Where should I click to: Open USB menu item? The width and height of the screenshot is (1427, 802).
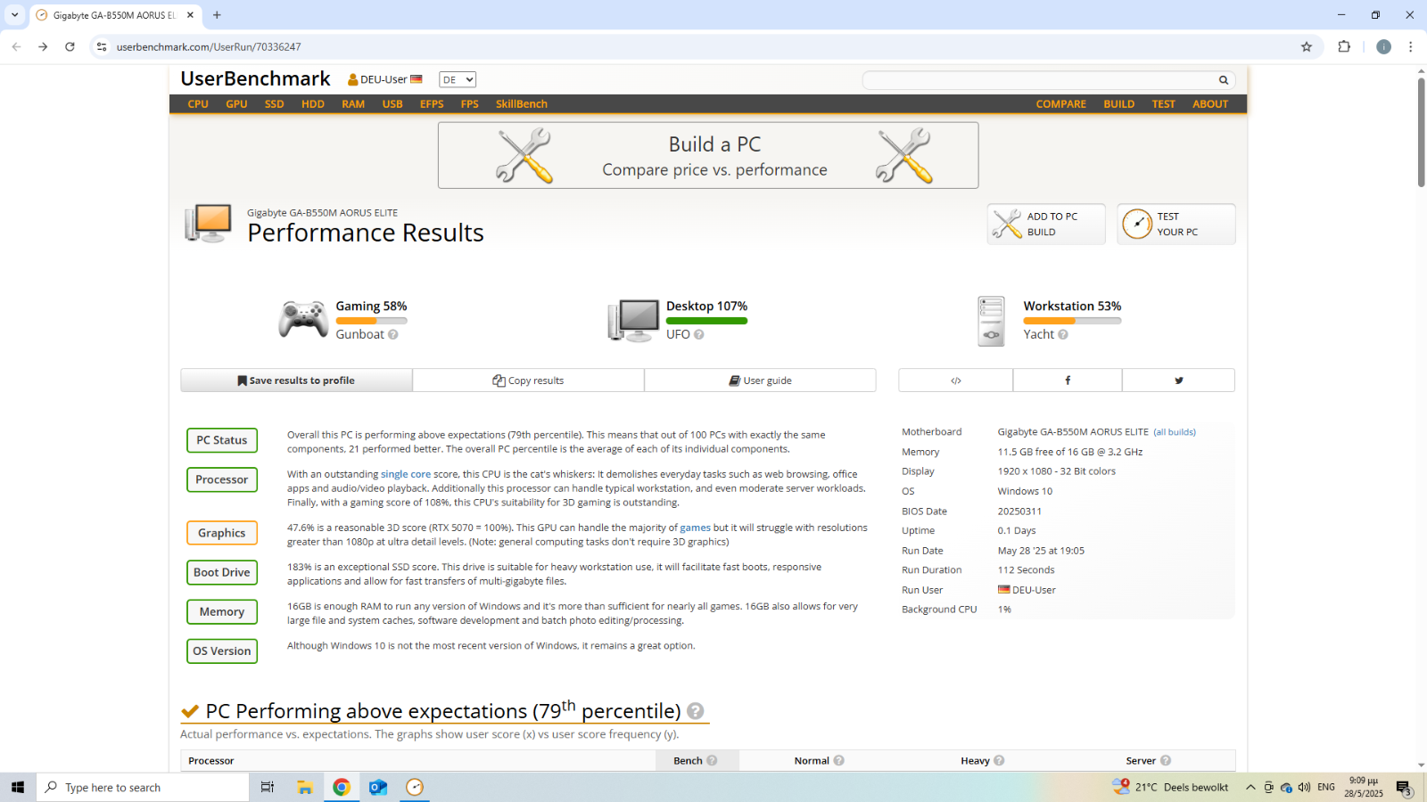pyautogui.click(x=392, y=104)
